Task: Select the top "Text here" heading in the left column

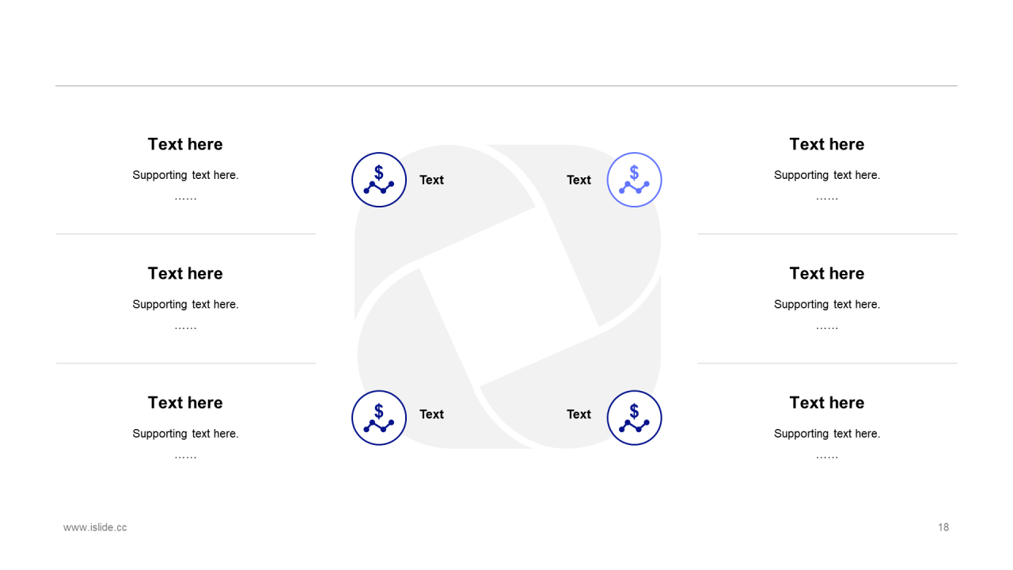Action: pyautogui.click(x=185, y=144)
